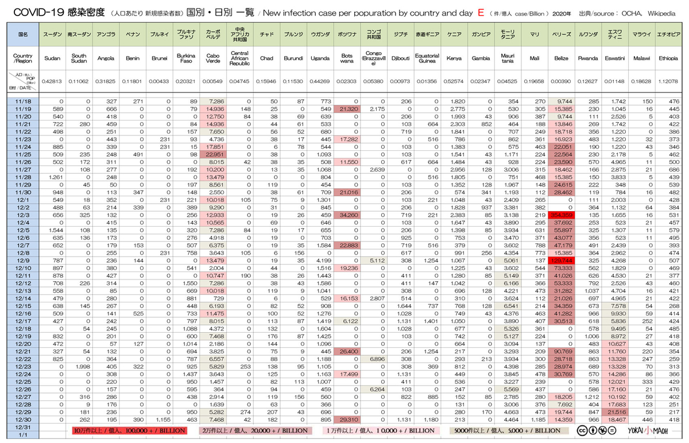Select the Central African Republic column header

point(239,59)
